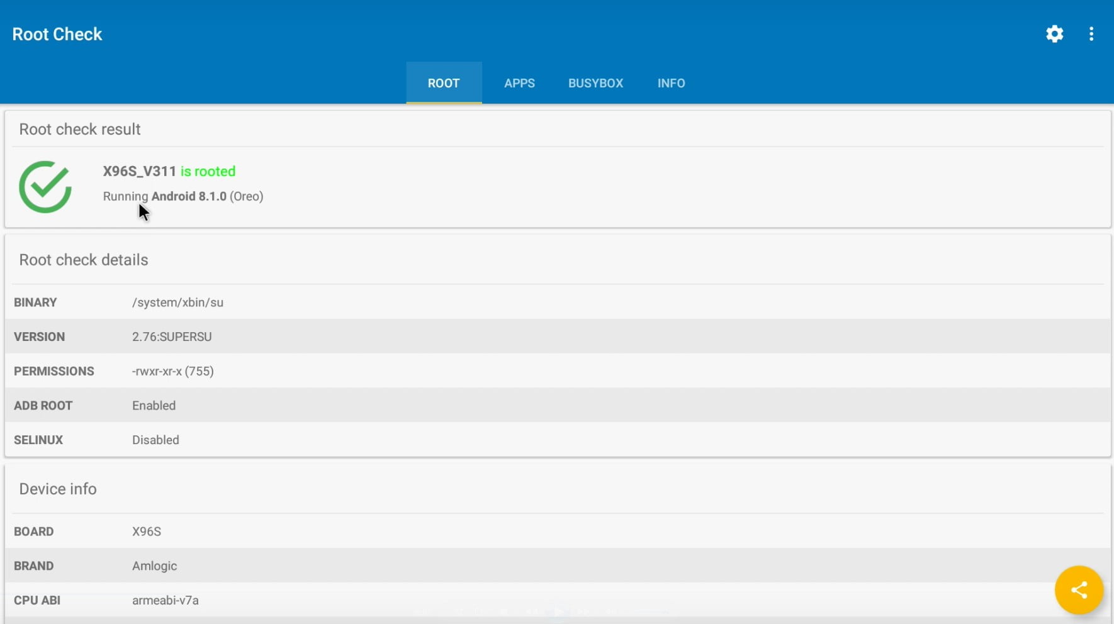Click the 'Device info' heading
Screen dimensions: 1114x624
coord(58,489)
